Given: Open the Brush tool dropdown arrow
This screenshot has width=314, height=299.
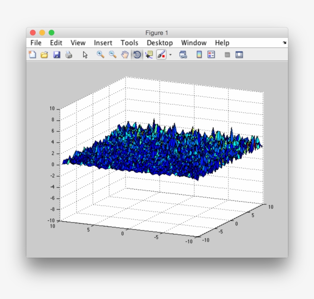Looking at the screenshot, I should point(170,55).
